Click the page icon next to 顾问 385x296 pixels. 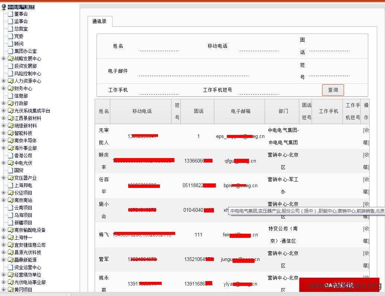[x=10, y=44]
